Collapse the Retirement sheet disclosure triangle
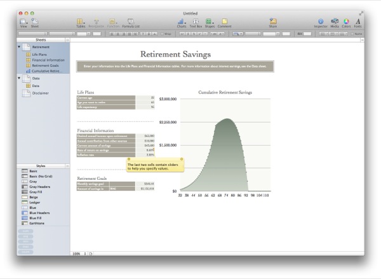Screen dimensions: 381x279 [19, 46]
